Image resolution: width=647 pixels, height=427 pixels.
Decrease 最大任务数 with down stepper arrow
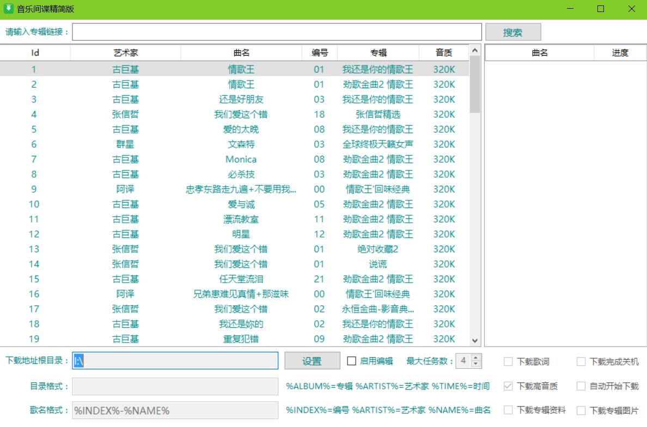tap(475, 364)
